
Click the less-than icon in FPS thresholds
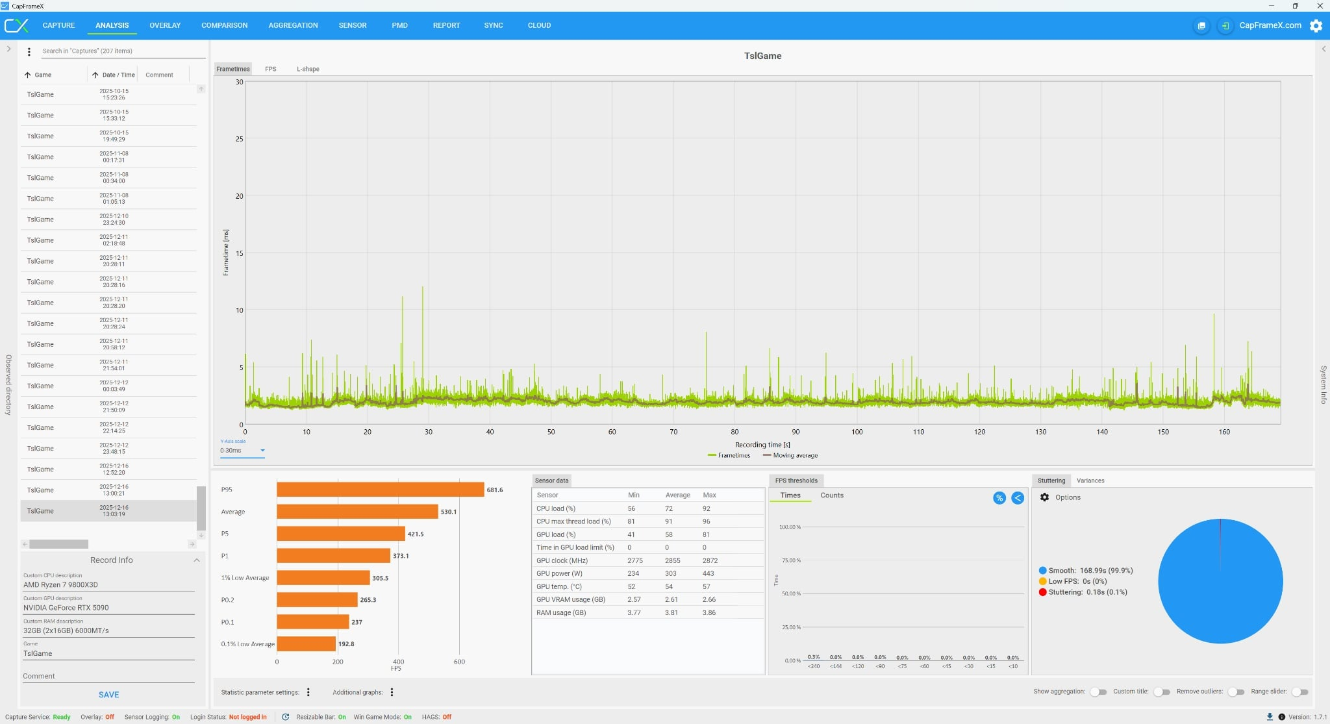1018,498
